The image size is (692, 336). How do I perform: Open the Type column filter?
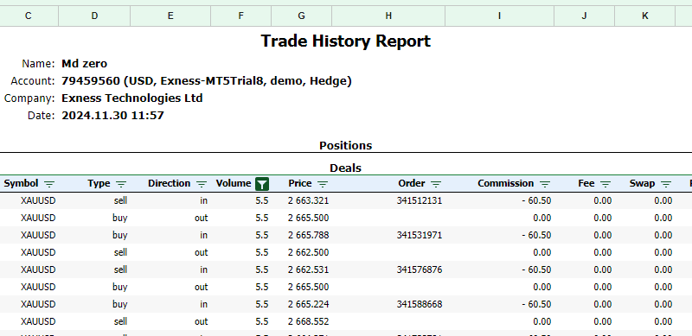tap(121, 184)
